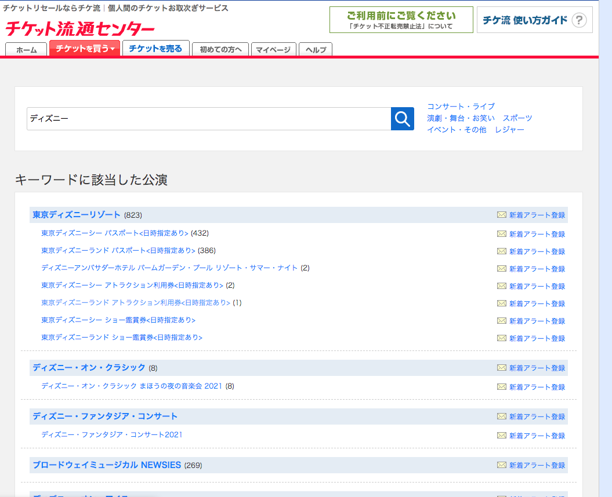Click envelope icon for アンバサダーホテル プール row
Screen dimensions: 612x497
[502, 269]
